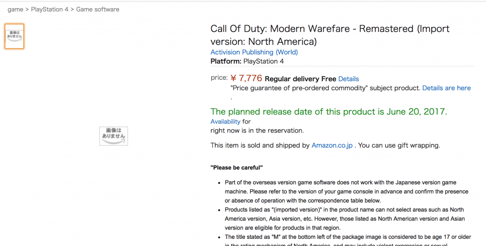The width and height of the screenshot is (486, 246).
Task: Click the main product image placeholder
Action: 113,136
